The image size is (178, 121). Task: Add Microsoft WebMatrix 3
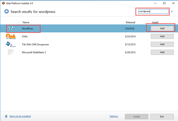point(162,52)
